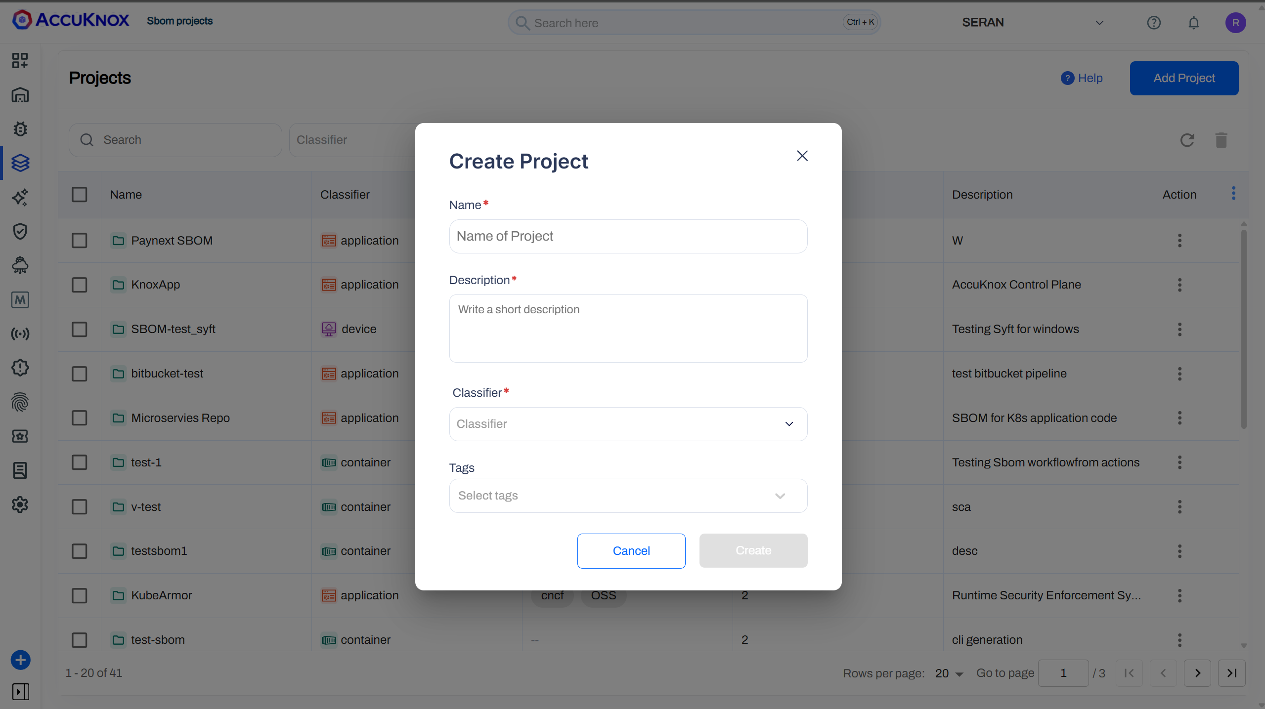The image size is (1265, 709).
Task: Select the v-test checkbox
Action: tap(79, 507)
